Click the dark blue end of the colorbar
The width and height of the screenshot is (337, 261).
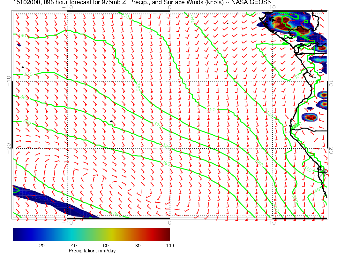(16, 234)
